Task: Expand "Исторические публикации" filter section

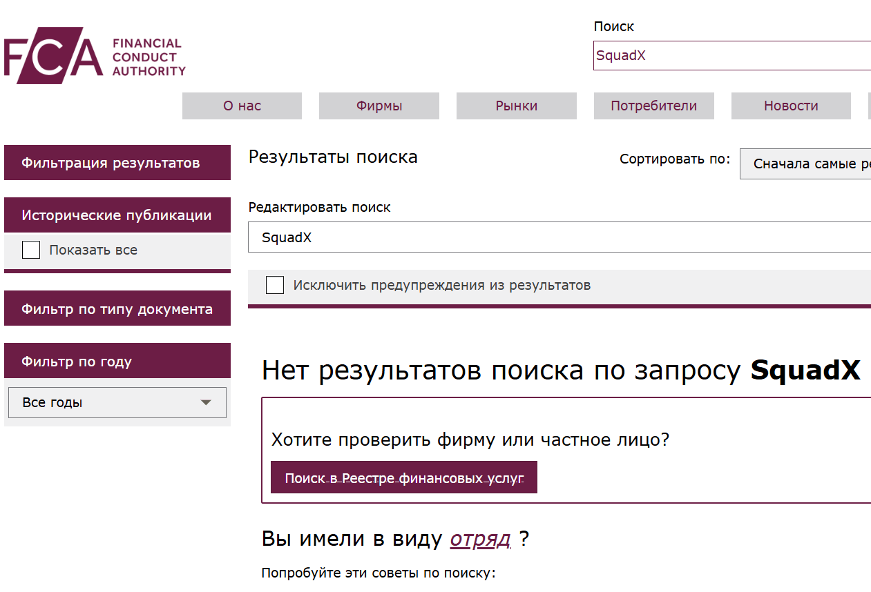Action: pos(117,215)
